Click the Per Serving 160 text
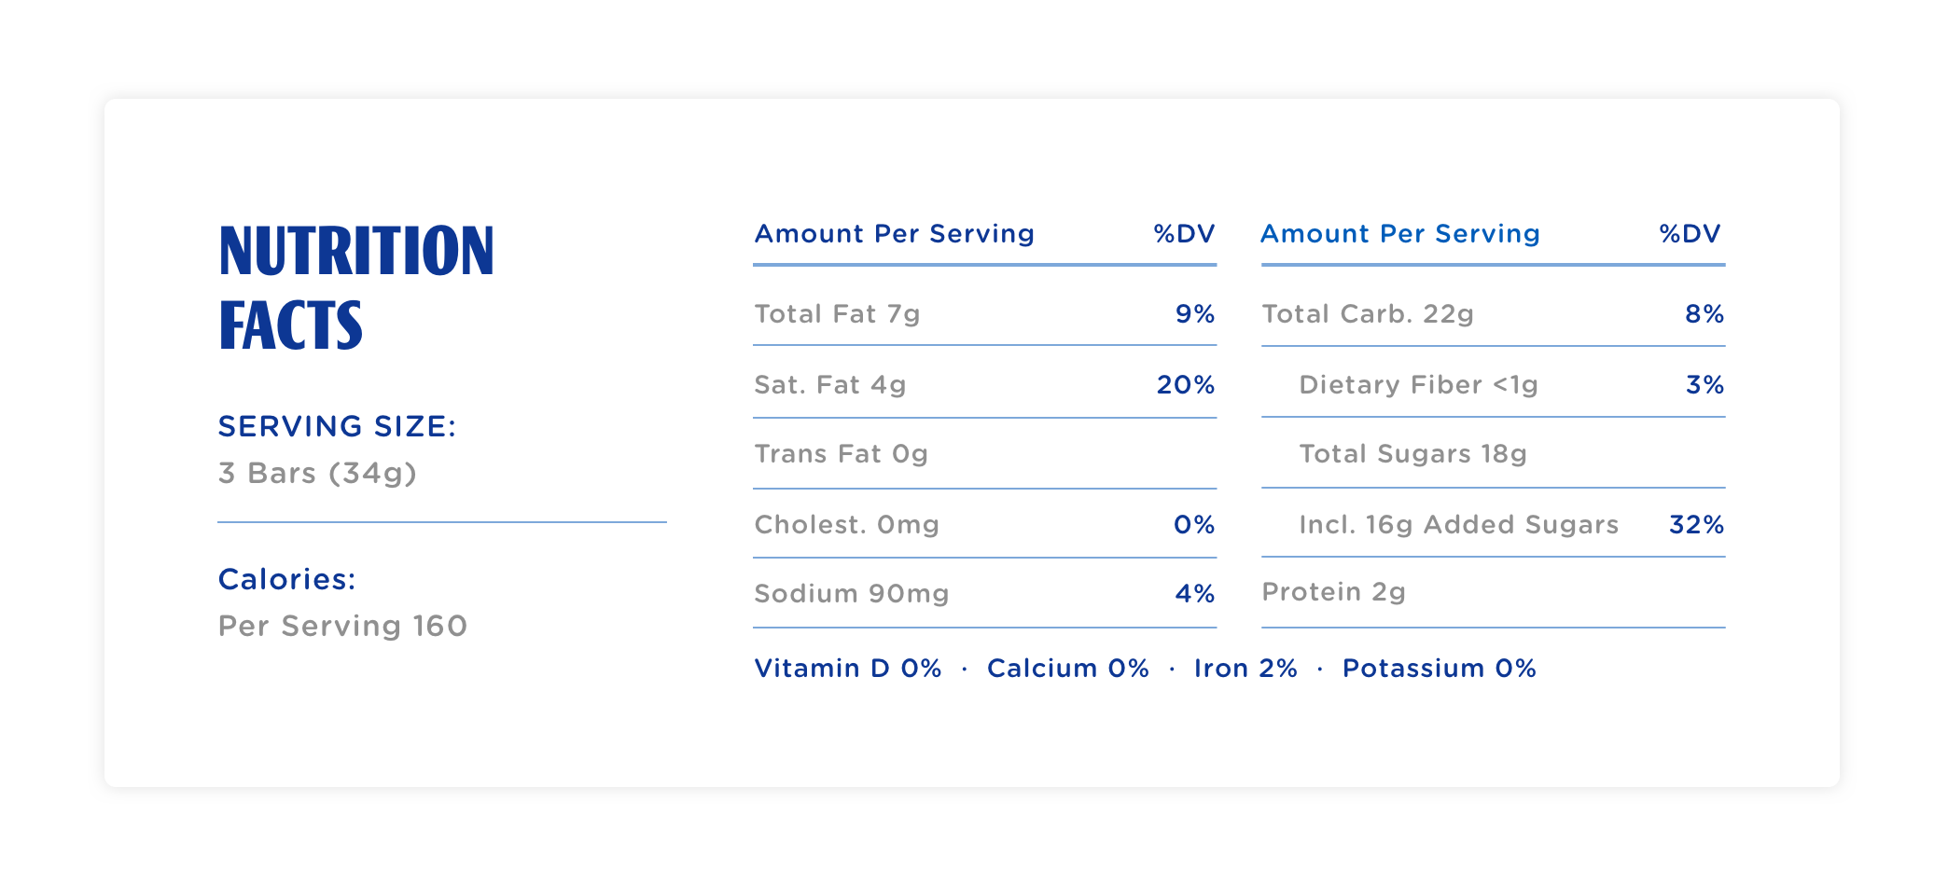 coord(342,626)
